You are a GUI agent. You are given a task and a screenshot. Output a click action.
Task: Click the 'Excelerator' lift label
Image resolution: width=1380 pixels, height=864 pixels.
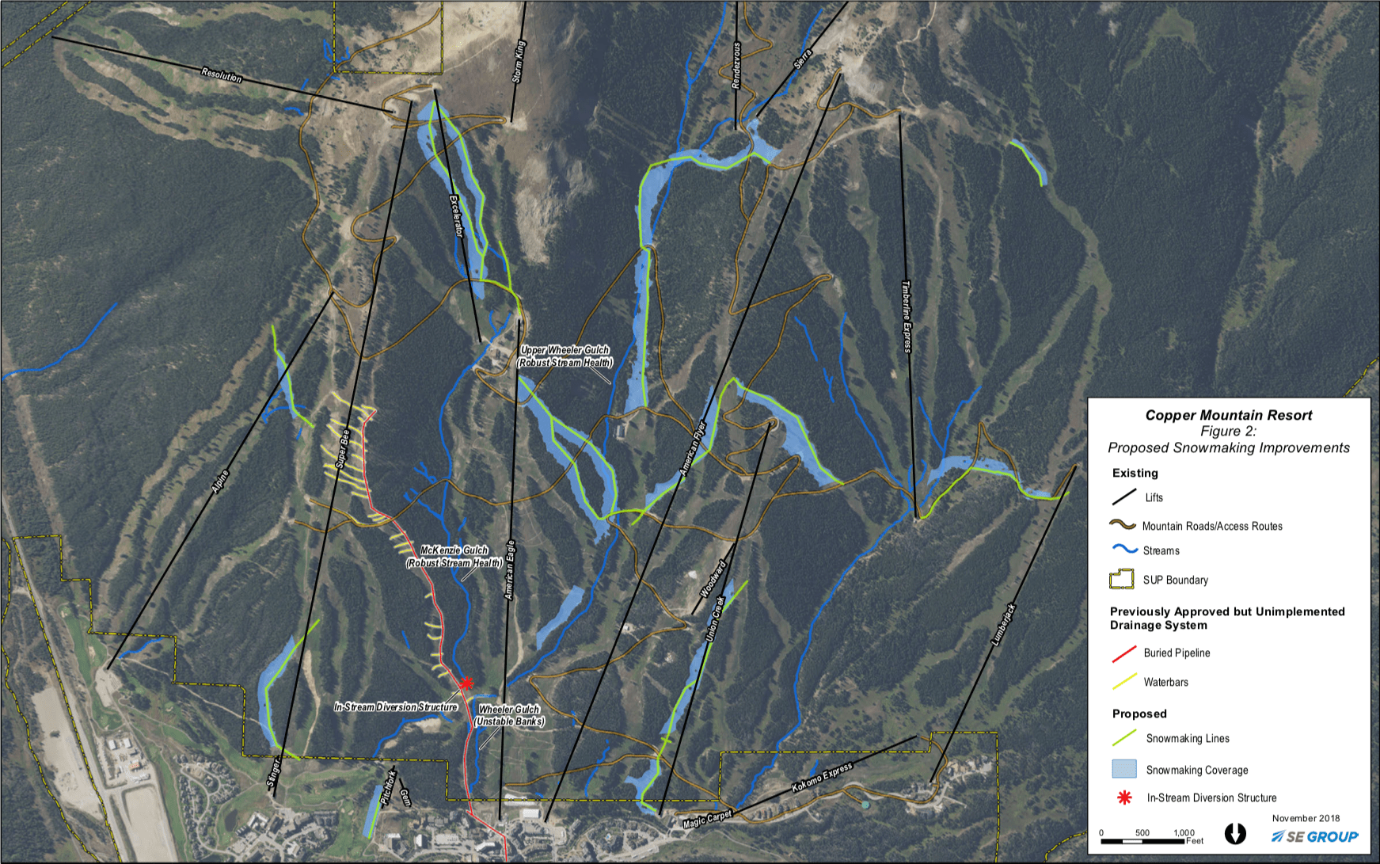pos(455,216)
